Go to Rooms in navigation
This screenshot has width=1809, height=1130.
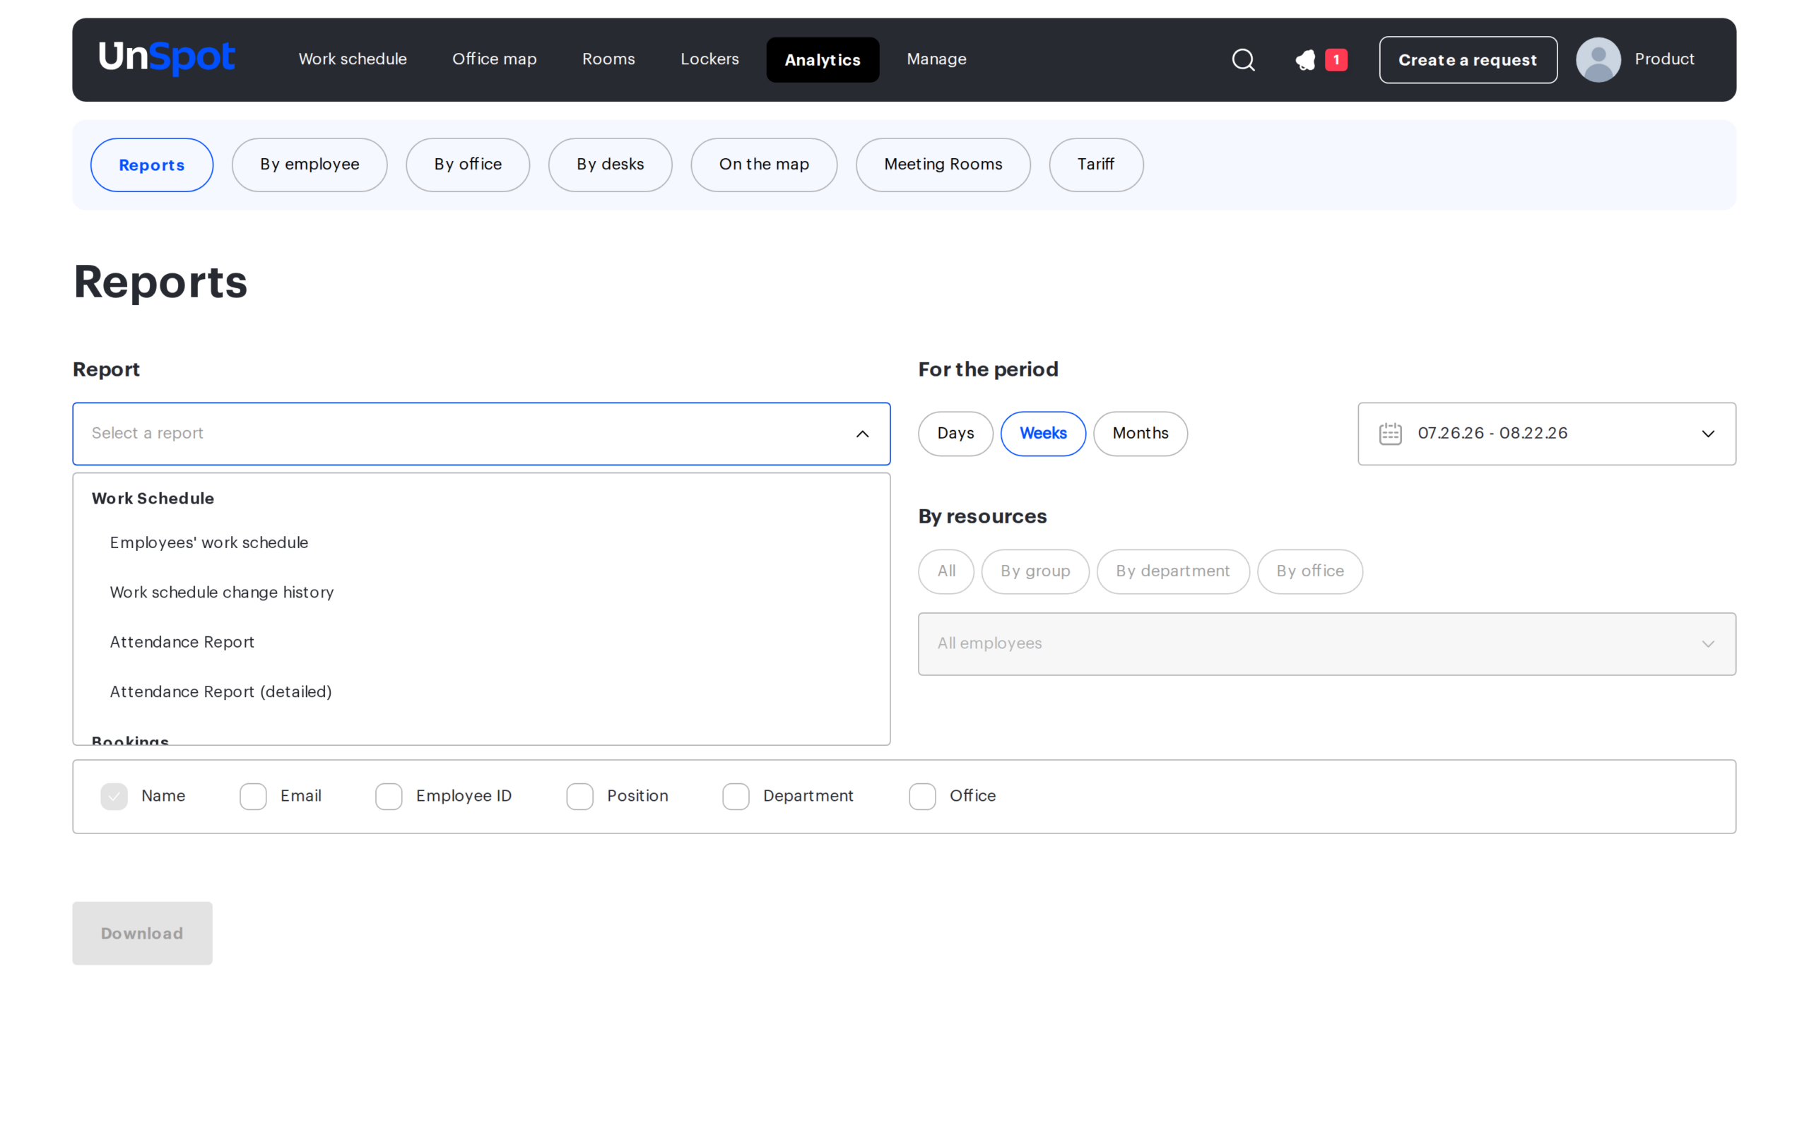(x=608, y=59)
